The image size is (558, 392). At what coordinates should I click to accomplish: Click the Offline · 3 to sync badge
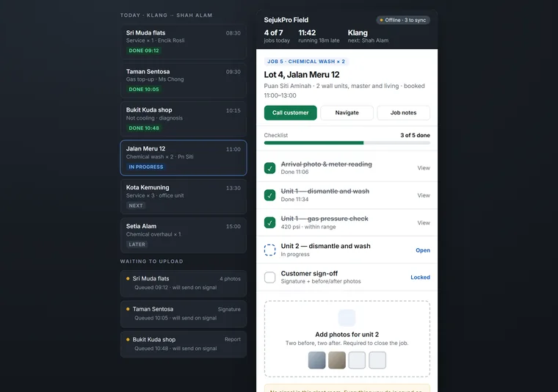[403, 20]
